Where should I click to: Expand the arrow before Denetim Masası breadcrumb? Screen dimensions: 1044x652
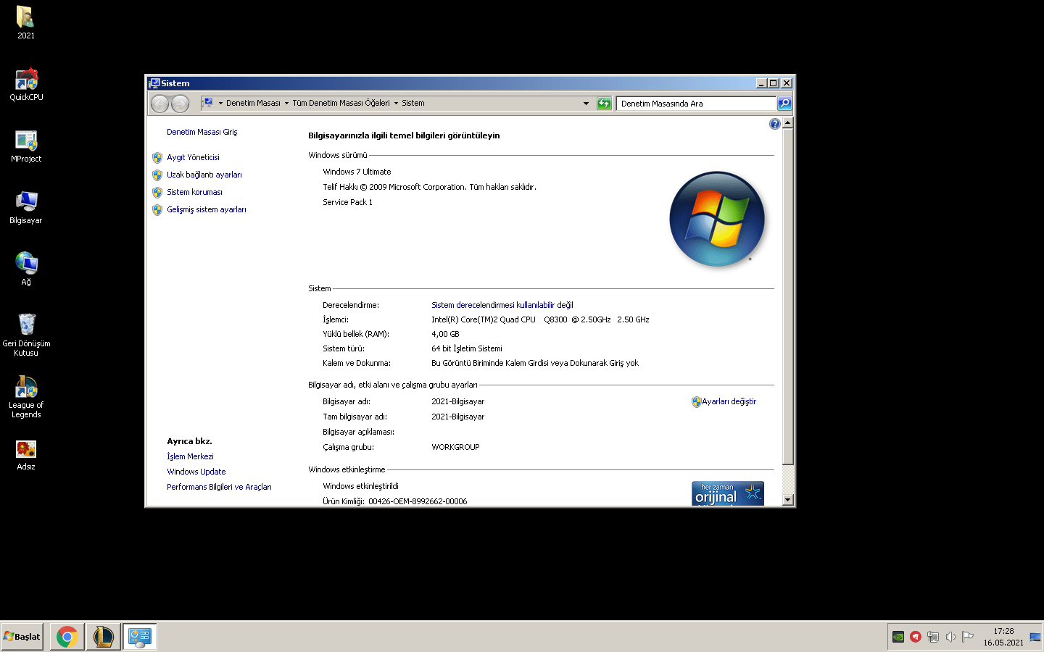click(x=220, y=104)
